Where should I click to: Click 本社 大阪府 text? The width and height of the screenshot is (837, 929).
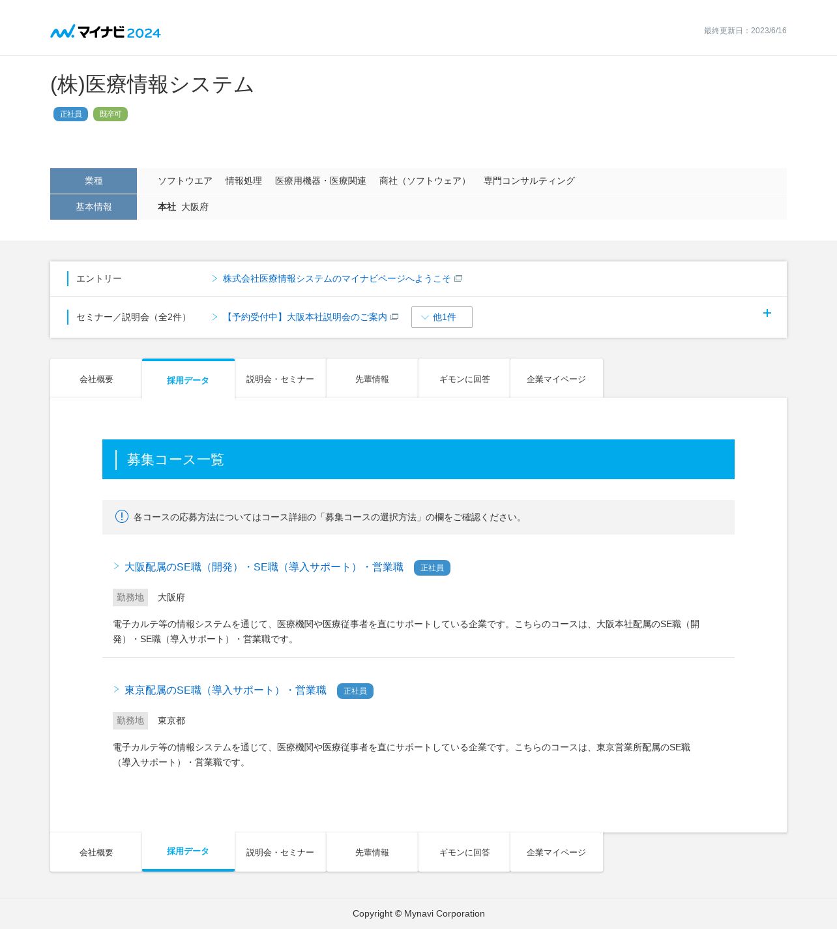[183, 207]
